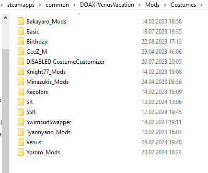208x173 pixels.
Task: Click the sort arrow above the name column
Action: (x=79, y=14)
